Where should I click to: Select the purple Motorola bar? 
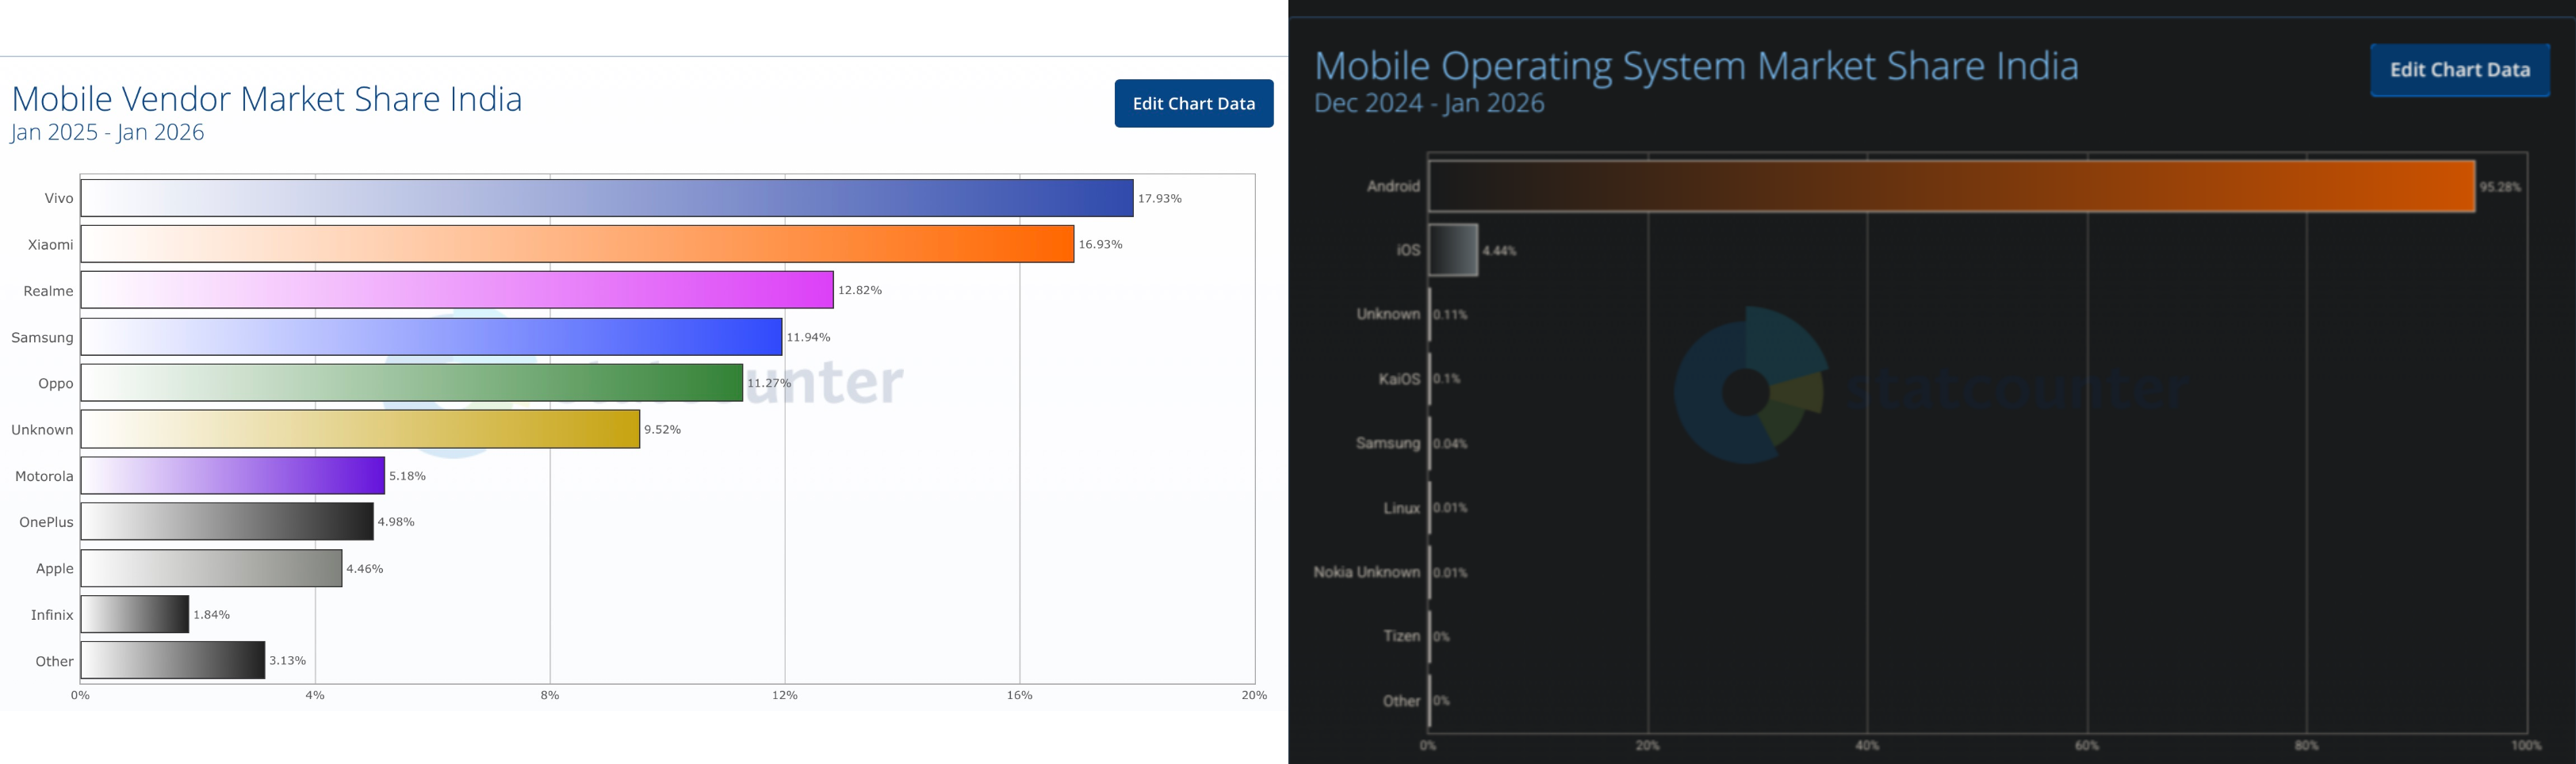click(233, 476)
